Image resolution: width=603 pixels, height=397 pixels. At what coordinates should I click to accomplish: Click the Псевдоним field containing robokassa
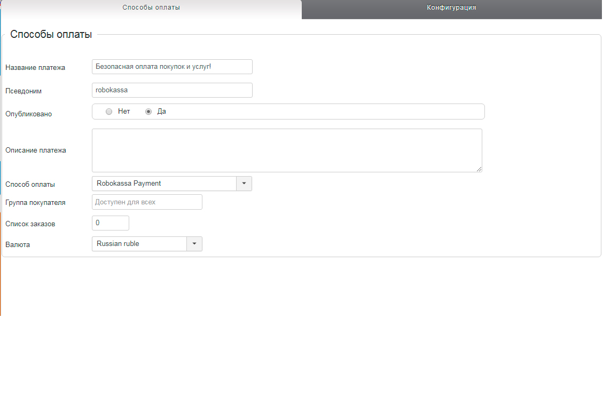[x=172, y=90]
